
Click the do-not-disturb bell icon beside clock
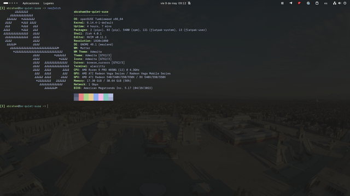pyautogui.click(x=189, y=3)
